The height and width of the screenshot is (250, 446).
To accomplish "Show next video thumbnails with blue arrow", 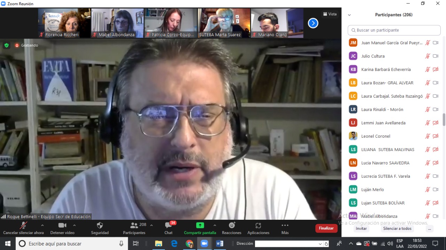I will coord(313,23).
